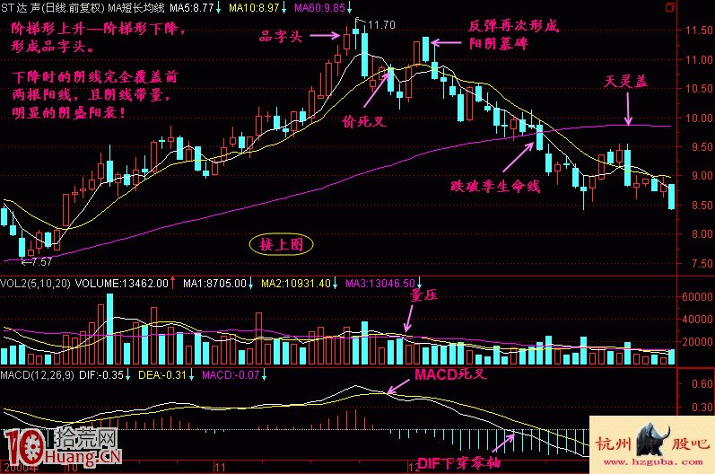715x474 pixels.
Task: Click the 0.60 MACD axis label
Action: pos(702,383)
